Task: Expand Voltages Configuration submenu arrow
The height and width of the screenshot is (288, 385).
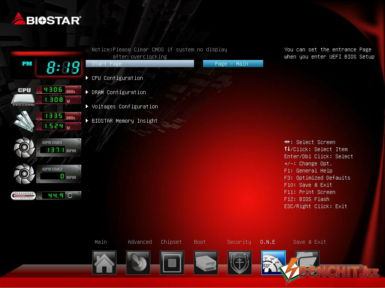Action: click(87, 106)
